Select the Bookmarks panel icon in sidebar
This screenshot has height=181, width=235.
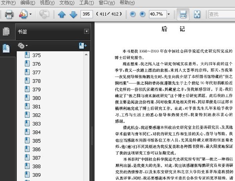[x=6, y=48]
